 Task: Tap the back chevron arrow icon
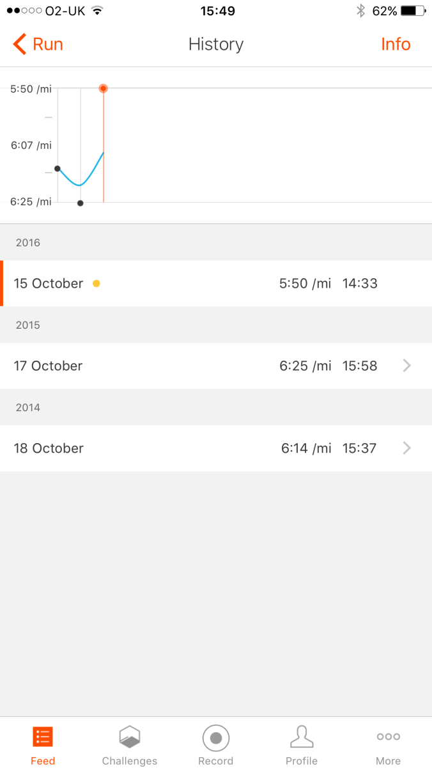tap(19, 44)
